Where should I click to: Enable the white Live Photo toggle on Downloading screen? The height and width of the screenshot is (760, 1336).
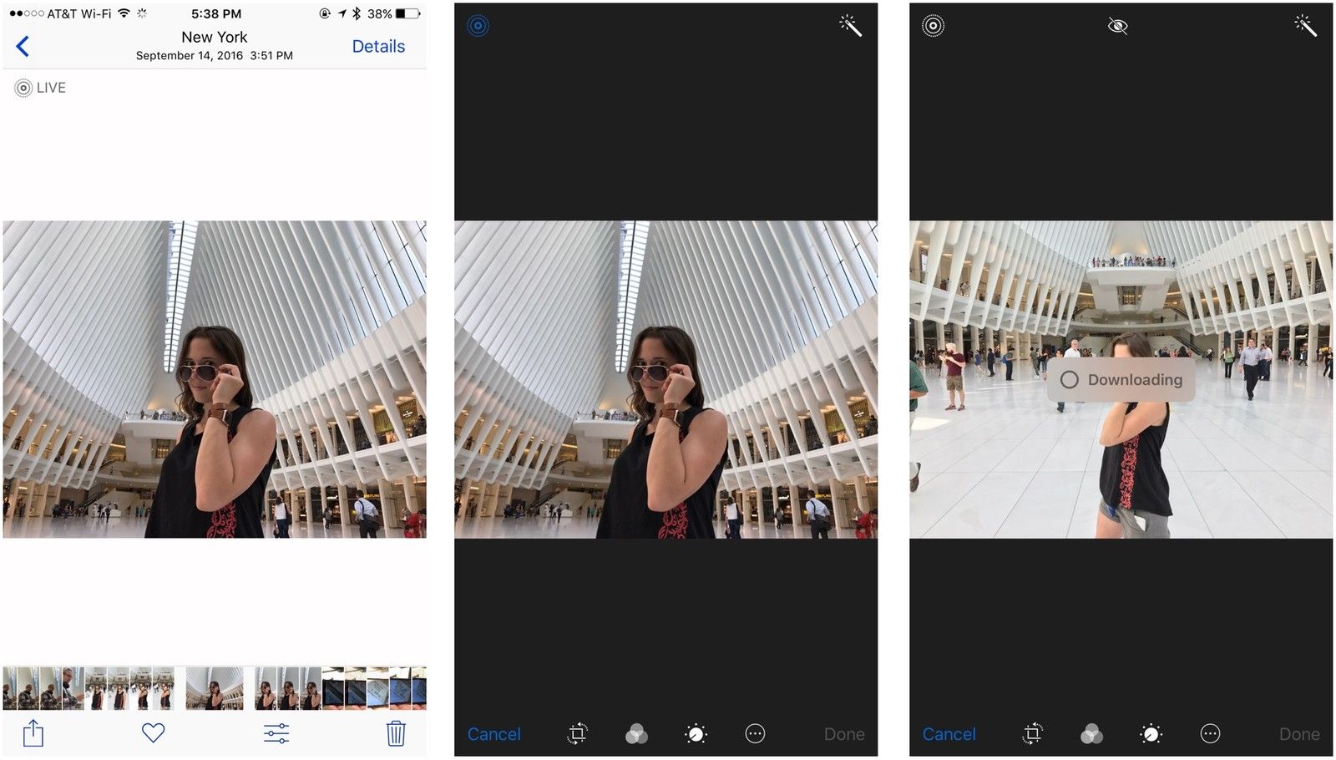pyautogui.click(x=933, y=26)
